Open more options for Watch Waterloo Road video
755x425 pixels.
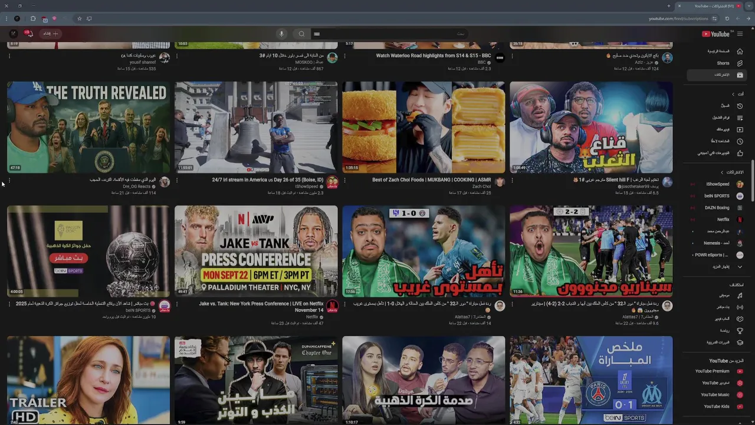pyautogui.click(x=344, y=56)
